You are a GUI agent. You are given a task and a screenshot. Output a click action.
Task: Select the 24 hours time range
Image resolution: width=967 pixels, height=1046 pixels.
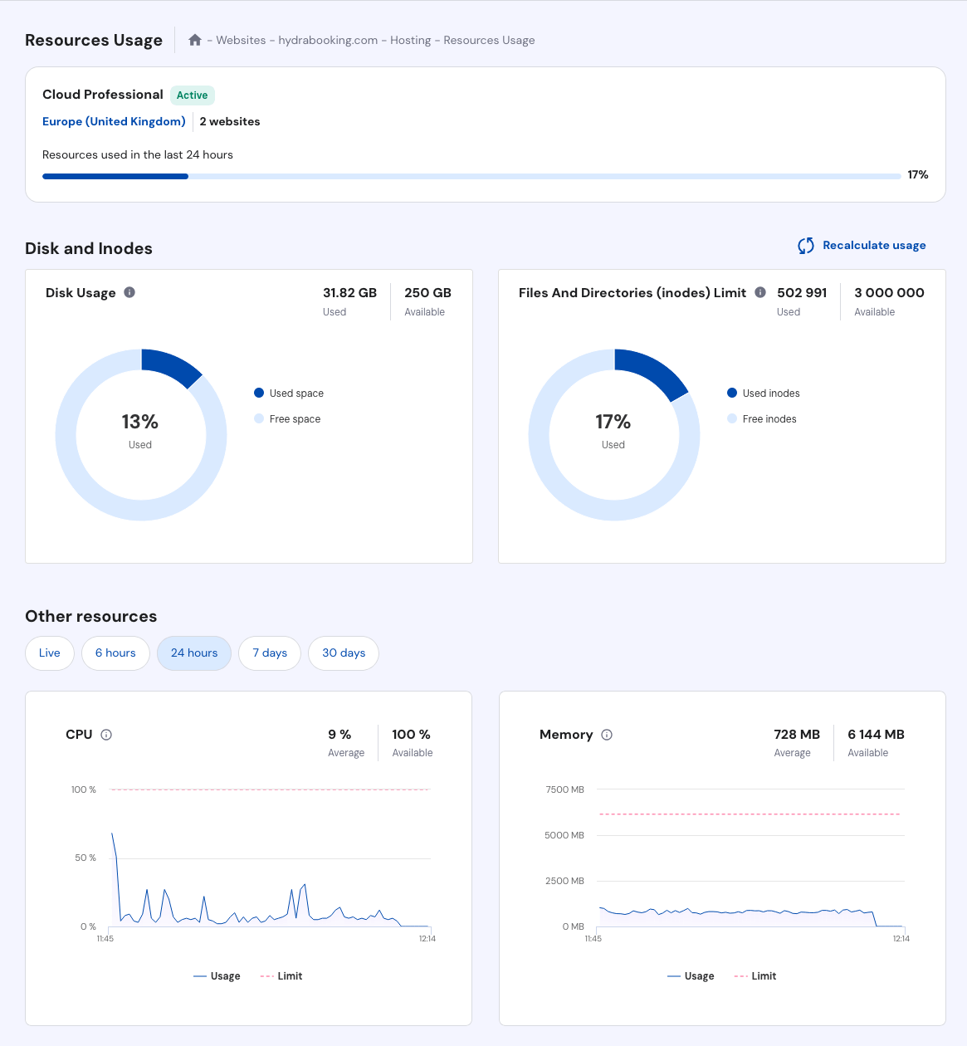pos(194,653)
